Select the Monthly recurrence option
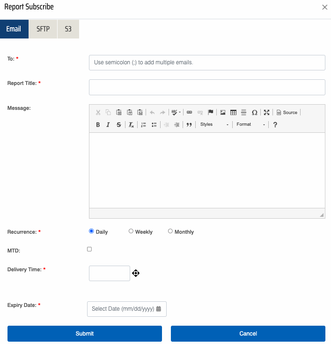Image resolution: width=331 pixels, height=344 pixels. pos(170,231)
